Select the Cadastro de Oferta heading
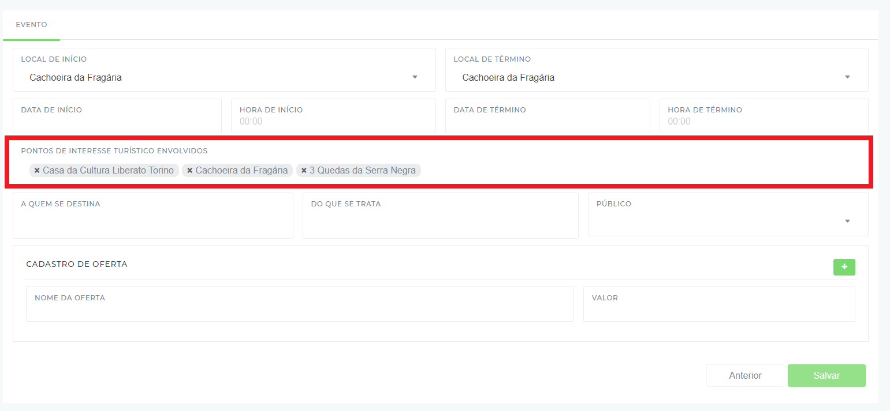This screenshot has height=411, width=890. [77, 264]
